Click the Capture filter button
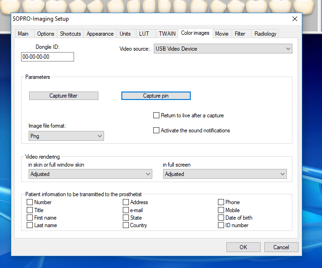Screen dimensions: 322x268 tap(64, 96)
